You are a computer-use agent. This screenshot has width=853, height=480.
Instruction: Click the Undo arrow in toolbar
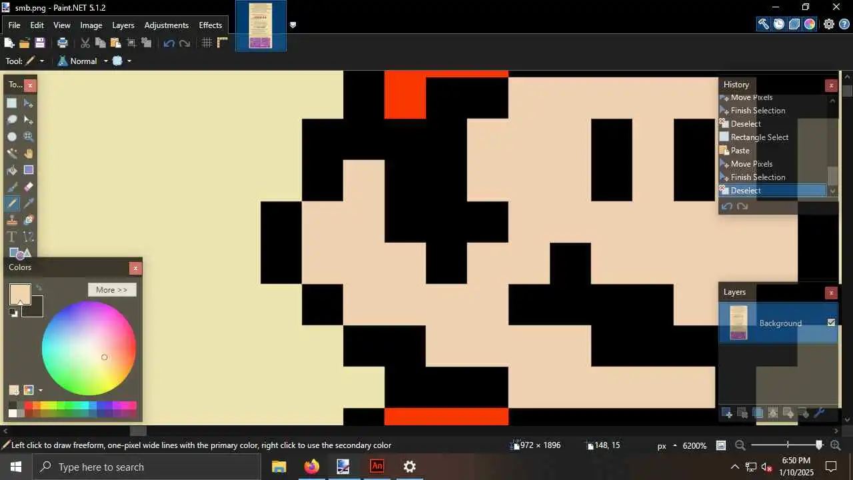(x=169, y=43)
